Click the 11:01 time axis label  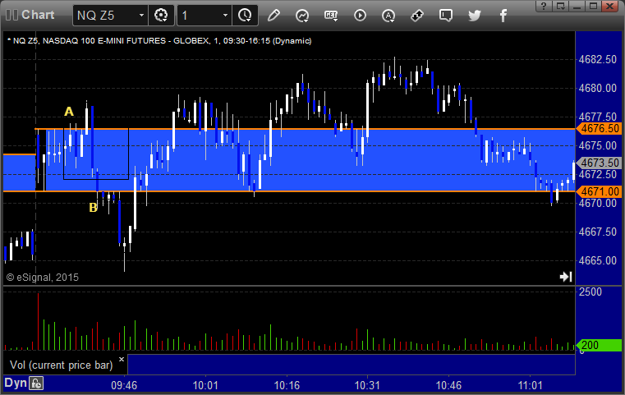point(530,385)
